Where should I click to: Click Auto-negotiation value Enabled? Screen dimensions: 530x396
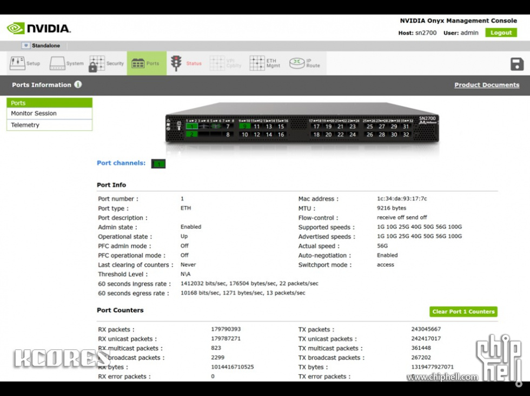(x=387, y=255)
